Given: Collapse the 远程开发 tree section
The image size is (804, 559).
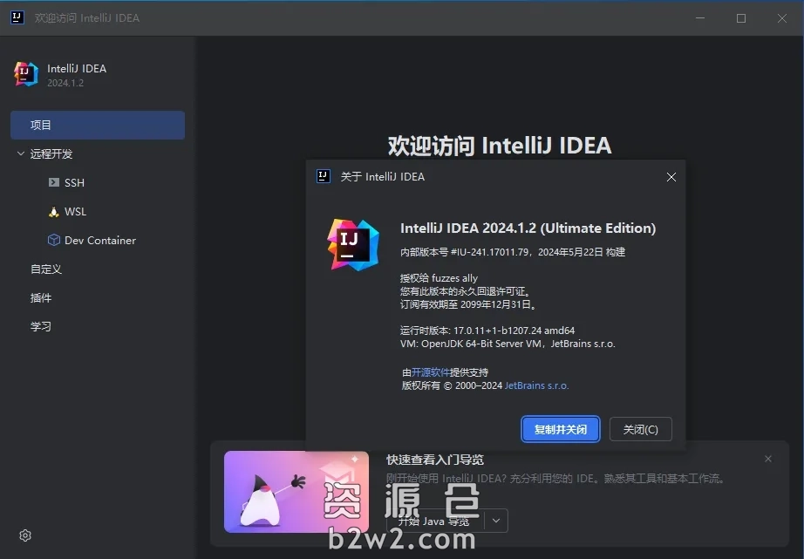Looking at the screenshot, I should pyautogui.click(x=20, y=153).
